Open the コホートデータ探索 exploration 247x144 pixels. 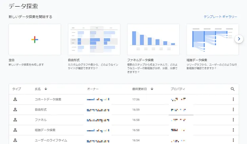pyautogui.click(x=48, y=99)
